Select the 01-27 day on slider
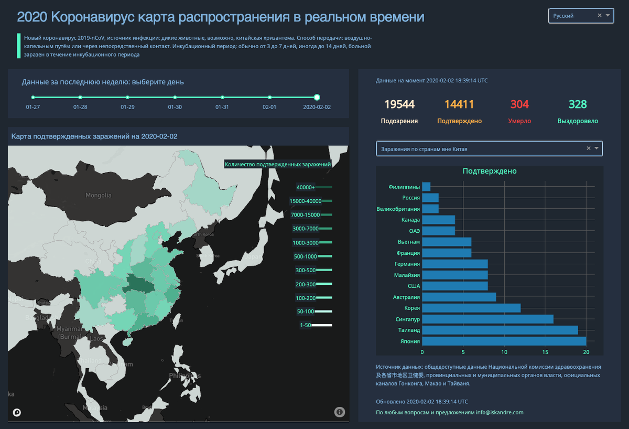This screenshot has width=629, height=429. [32, 98]
